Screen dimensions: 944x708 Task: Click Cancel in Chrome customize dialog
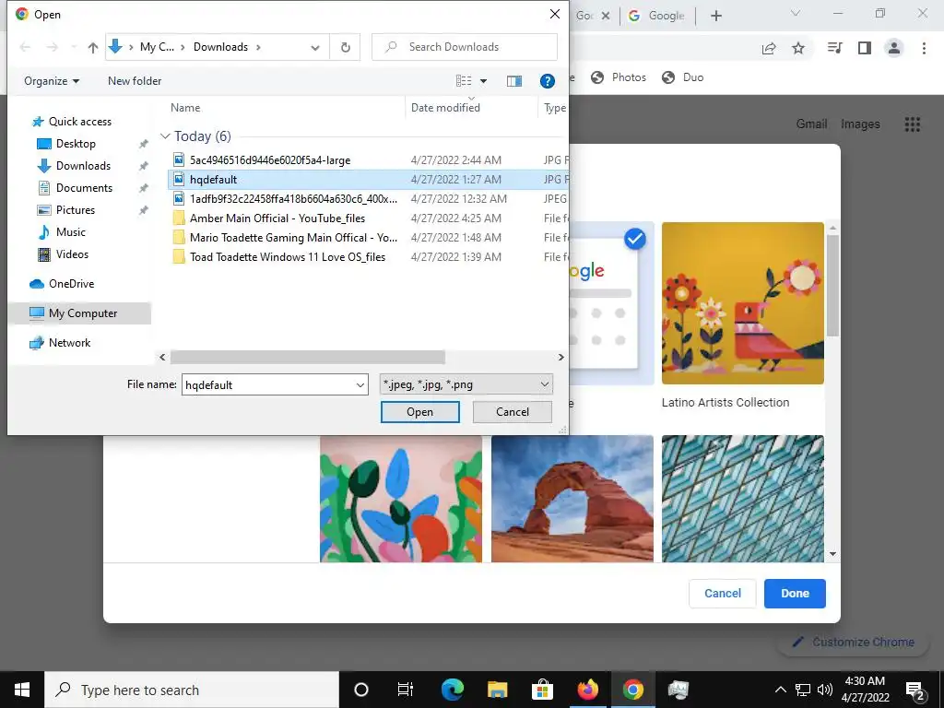click(x=723, y=594)
